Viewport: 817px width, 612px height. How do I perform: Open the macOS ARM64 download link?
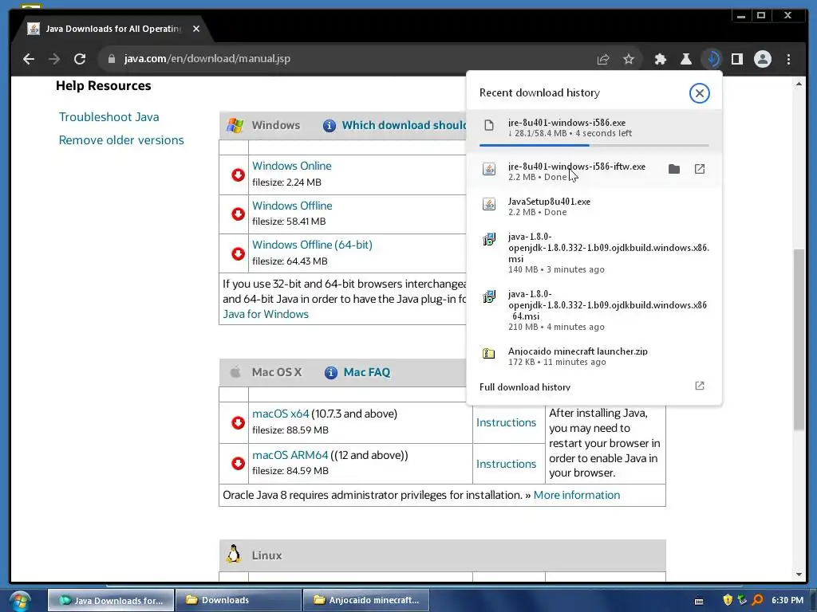(x=290, y=455)
